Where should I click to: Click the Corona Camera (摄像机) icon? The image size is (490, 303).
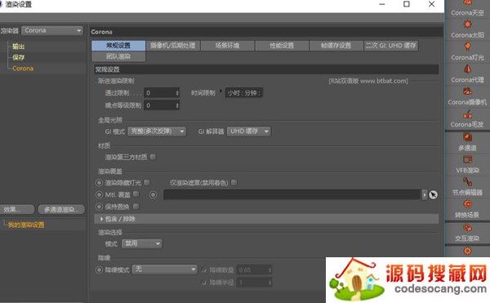(x=467, y=91)
